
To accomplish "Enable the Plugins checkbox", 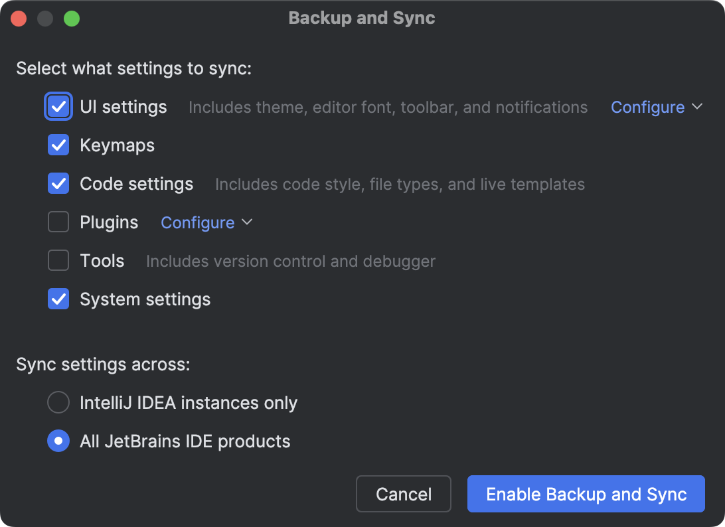I will pyautogui.click(x=58, y=222).
